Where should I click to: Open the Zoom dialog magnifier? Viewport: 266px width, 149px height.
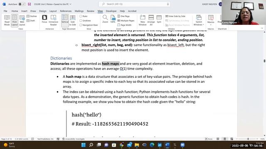pyautogui.click(x=105, y=19)
